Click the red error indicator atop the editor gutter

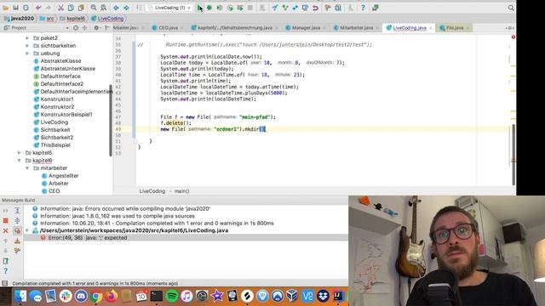click(513, 37)
